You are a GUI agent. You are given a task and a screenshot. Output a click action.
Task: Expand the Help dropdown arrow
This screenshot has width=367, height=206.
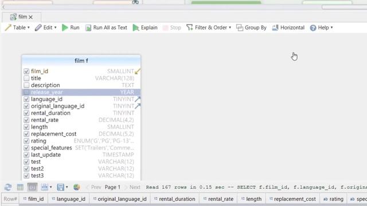331,27
